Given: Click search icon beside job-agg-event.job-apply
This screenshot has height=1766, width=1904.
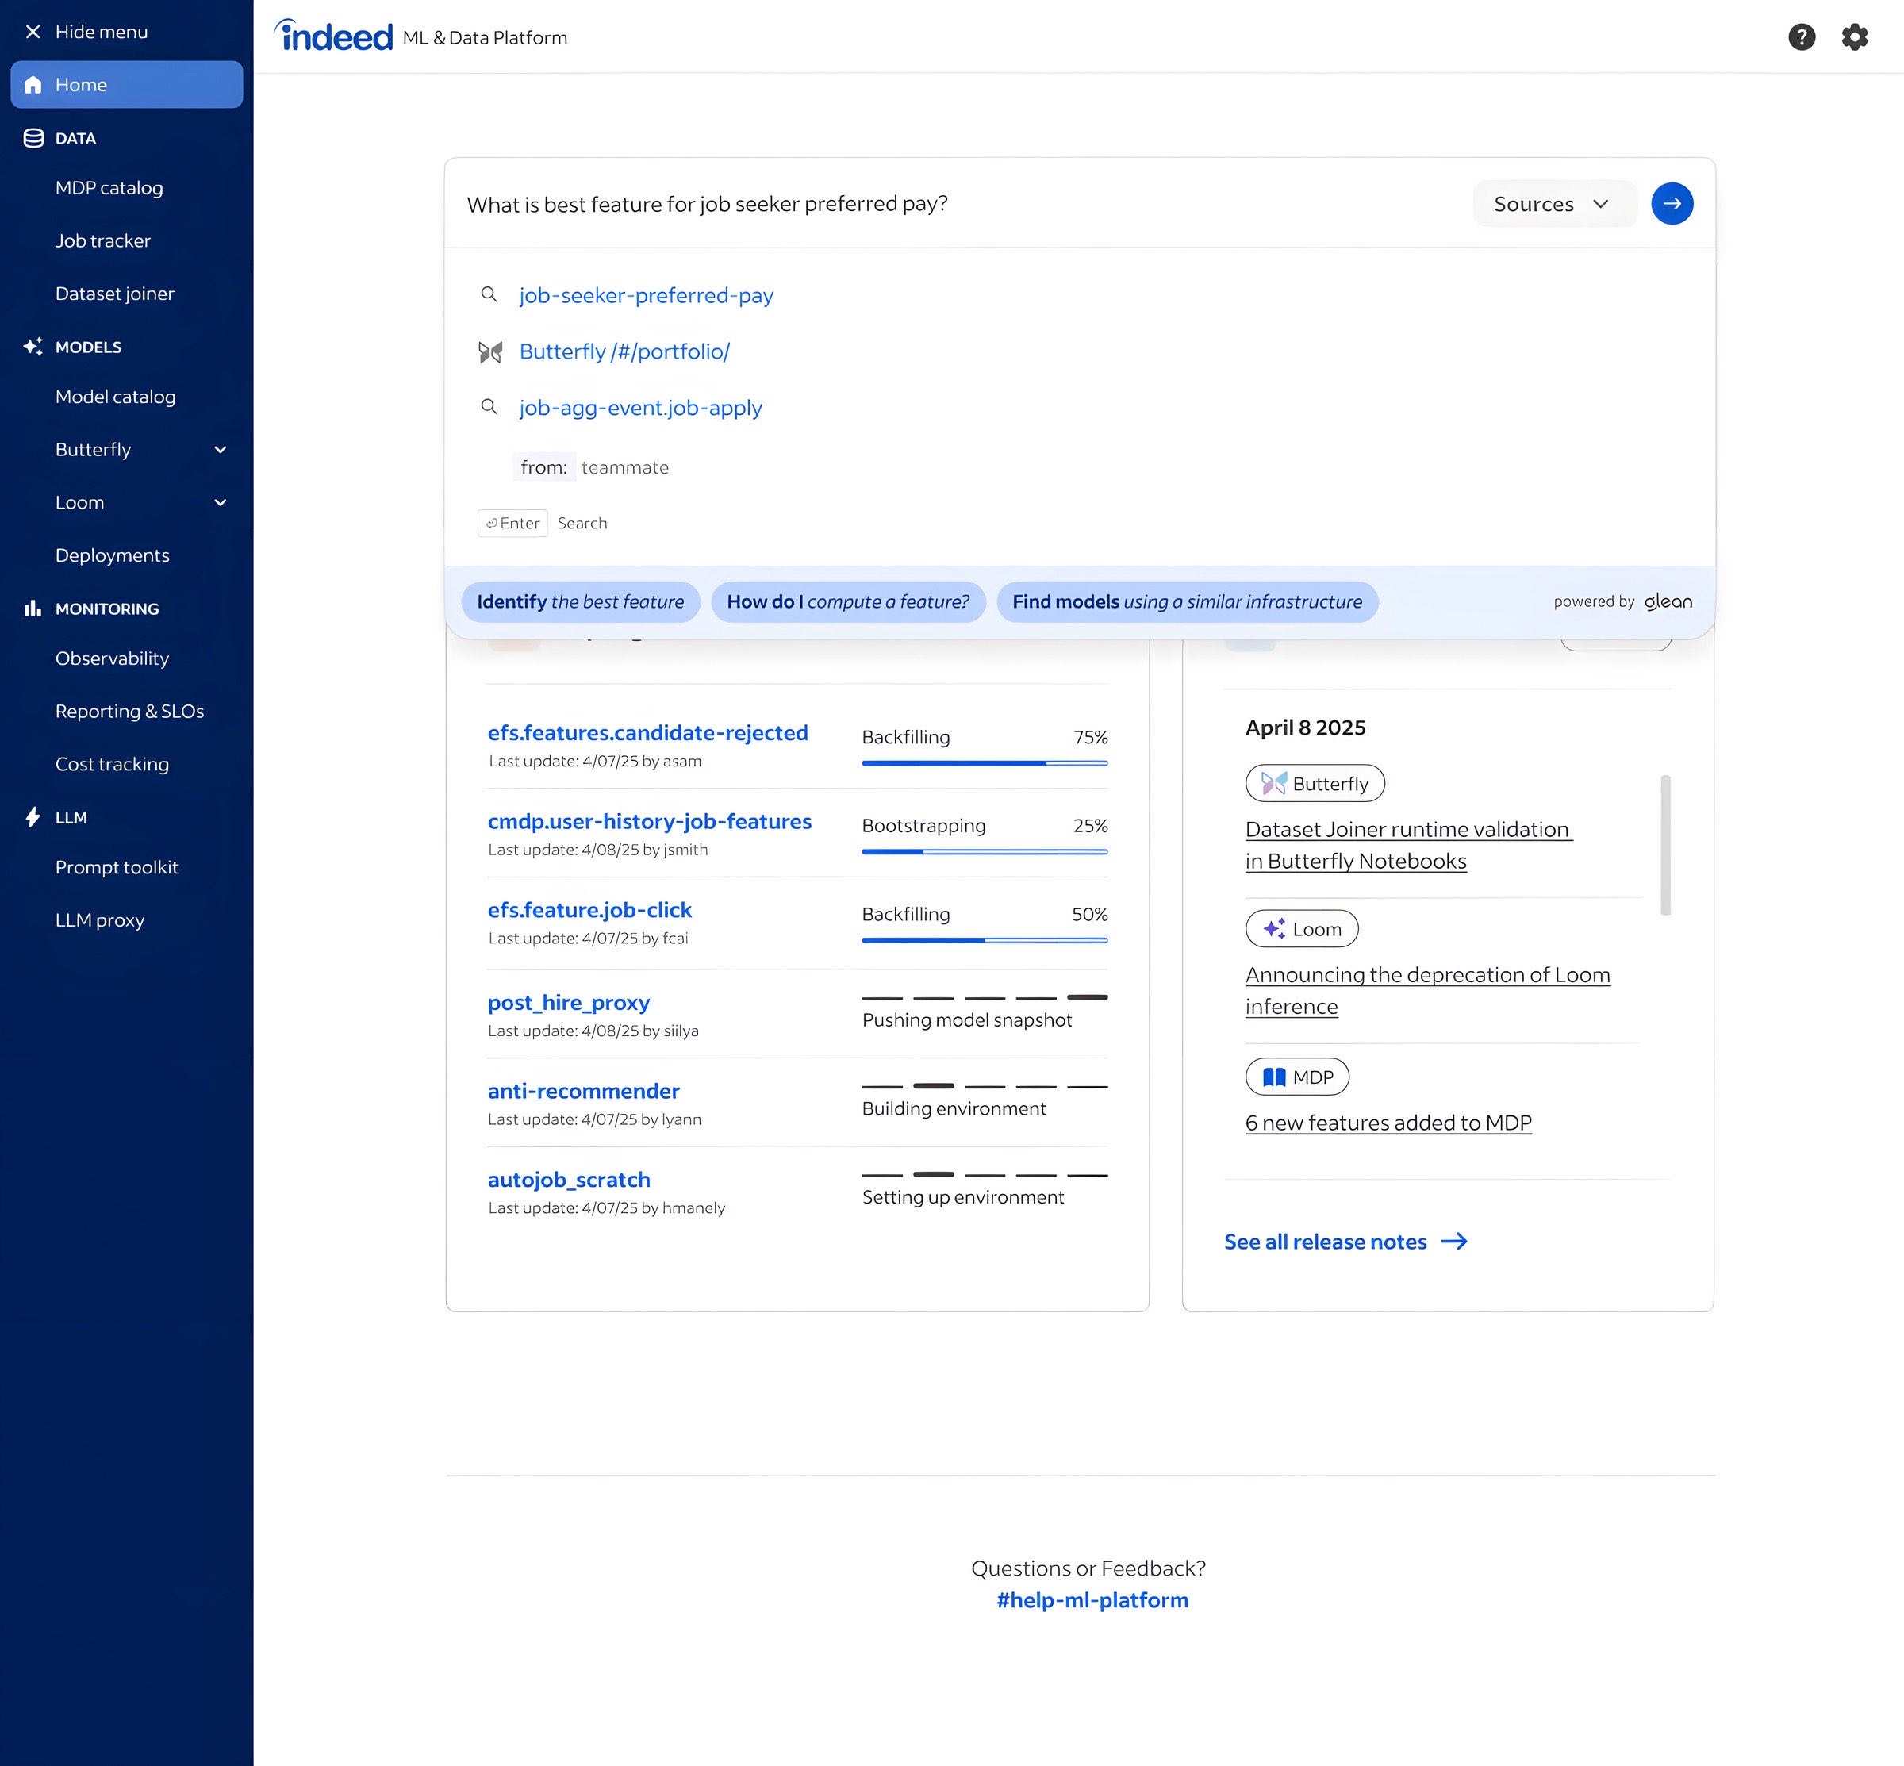Looking at the screenshot, I should click(x=489, y=407).
